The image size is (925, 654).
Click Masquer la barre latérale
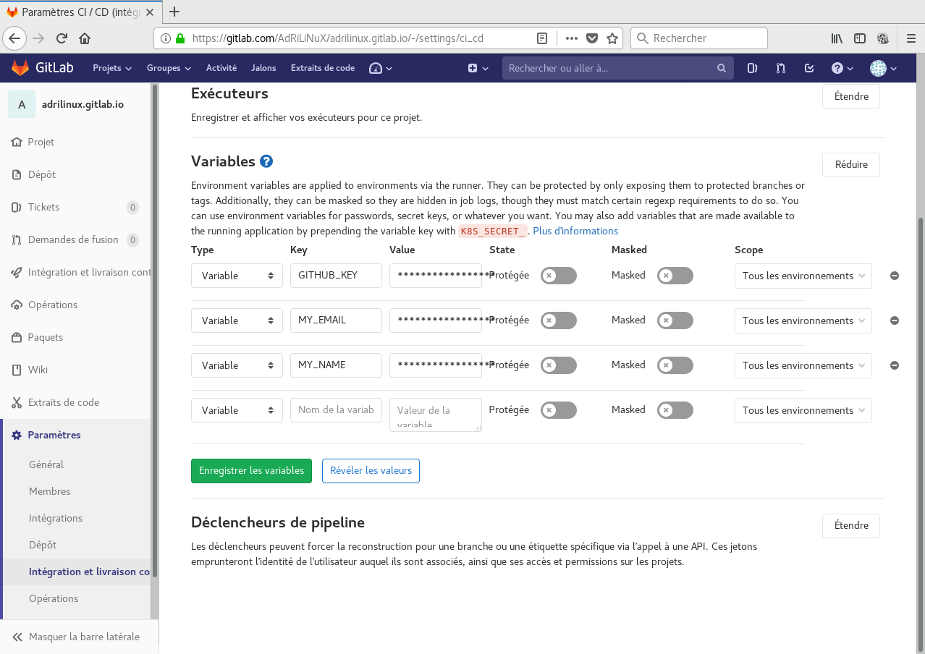tap(76, 637)
